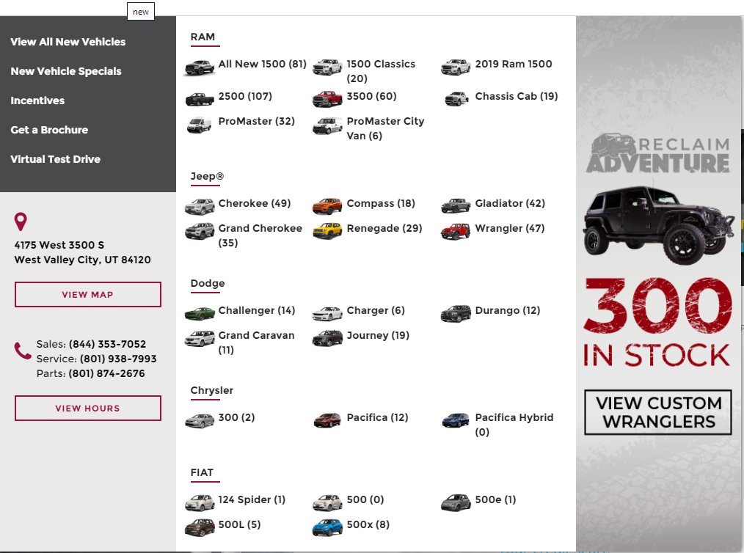Click the Jeep Cherokee vehicle image
The width and height of the screenshot is (744, 553).
click(200, 207)
